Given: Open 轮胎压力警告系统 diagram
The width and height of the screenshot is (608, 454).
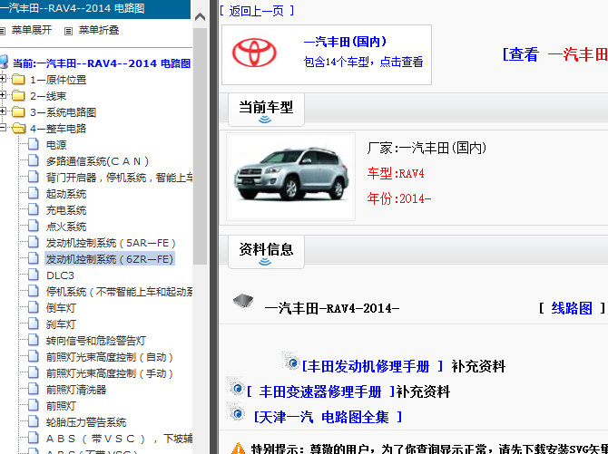Looking at the screenshot, I should pos(86,422).
